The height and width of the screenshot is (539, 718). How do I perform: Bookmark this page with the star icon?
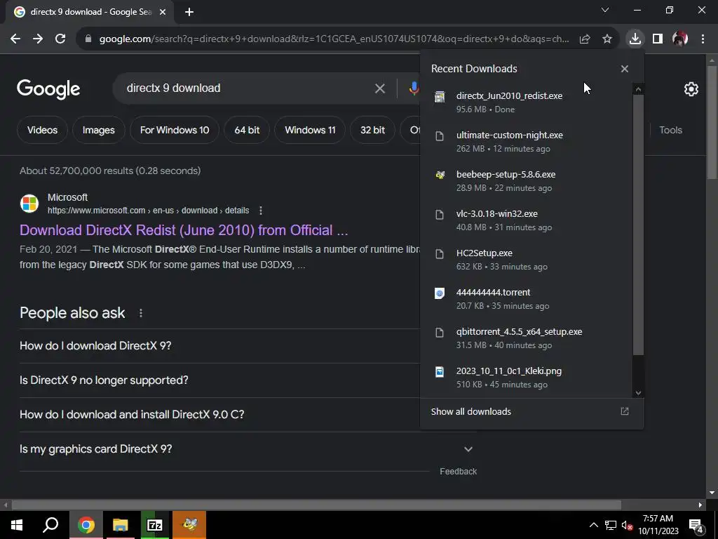(607, 39)
